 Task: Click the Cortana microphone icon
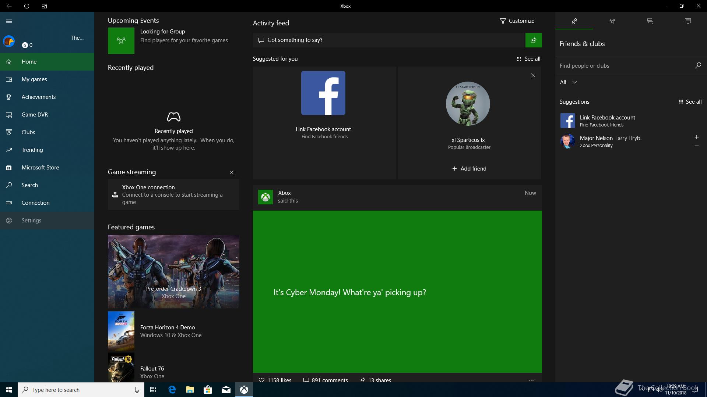tap(137, 390)
